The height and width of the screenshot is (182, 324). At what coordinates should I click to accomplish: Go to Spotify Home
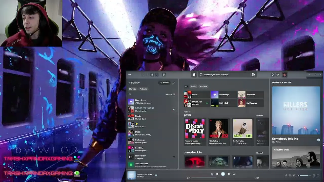[194, 75]
